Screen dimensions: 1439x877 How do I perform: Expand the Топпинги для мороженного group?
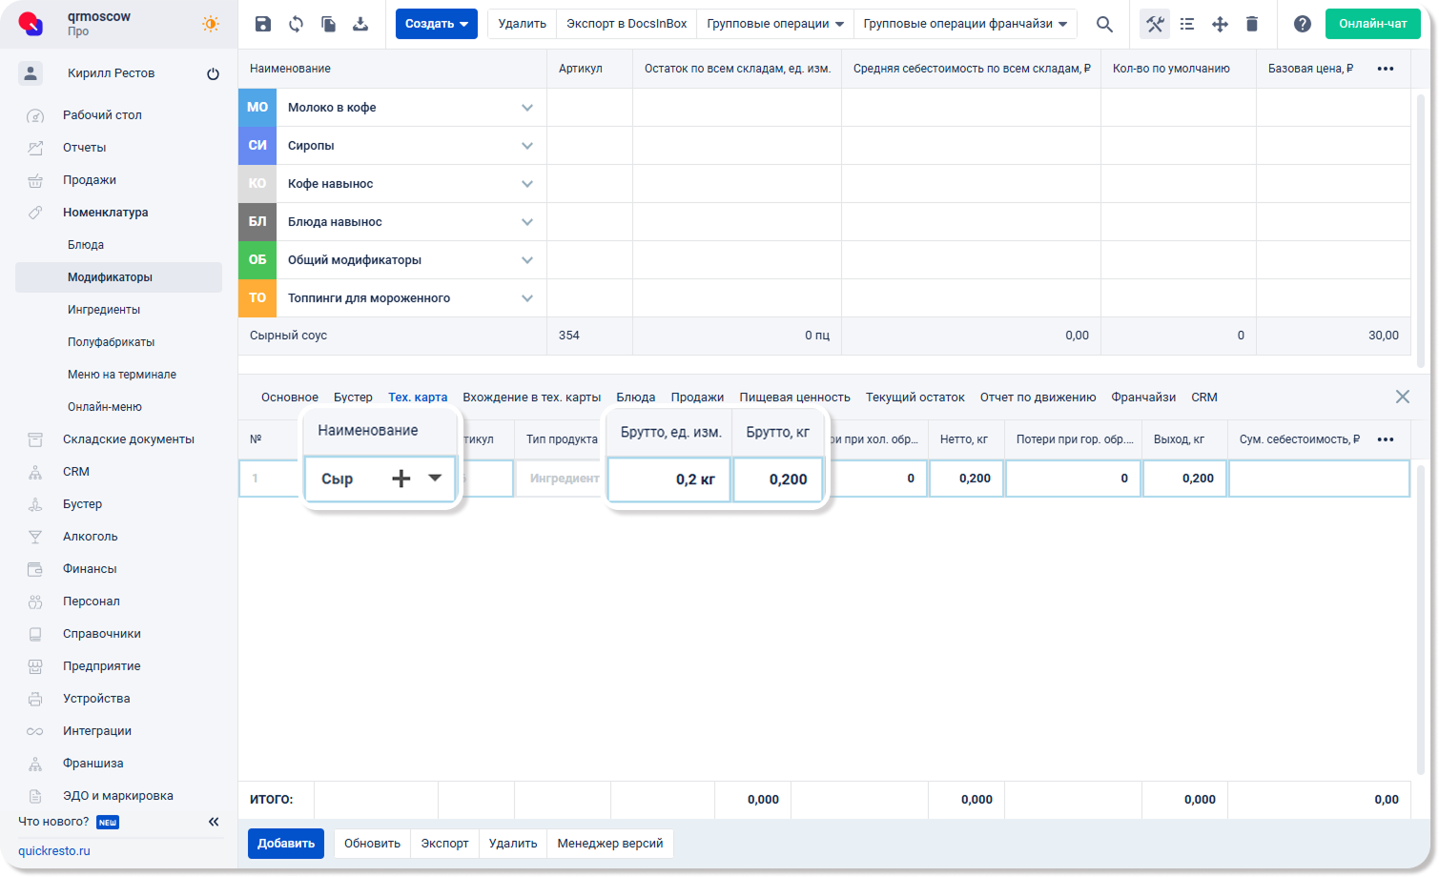click(527, 298)
